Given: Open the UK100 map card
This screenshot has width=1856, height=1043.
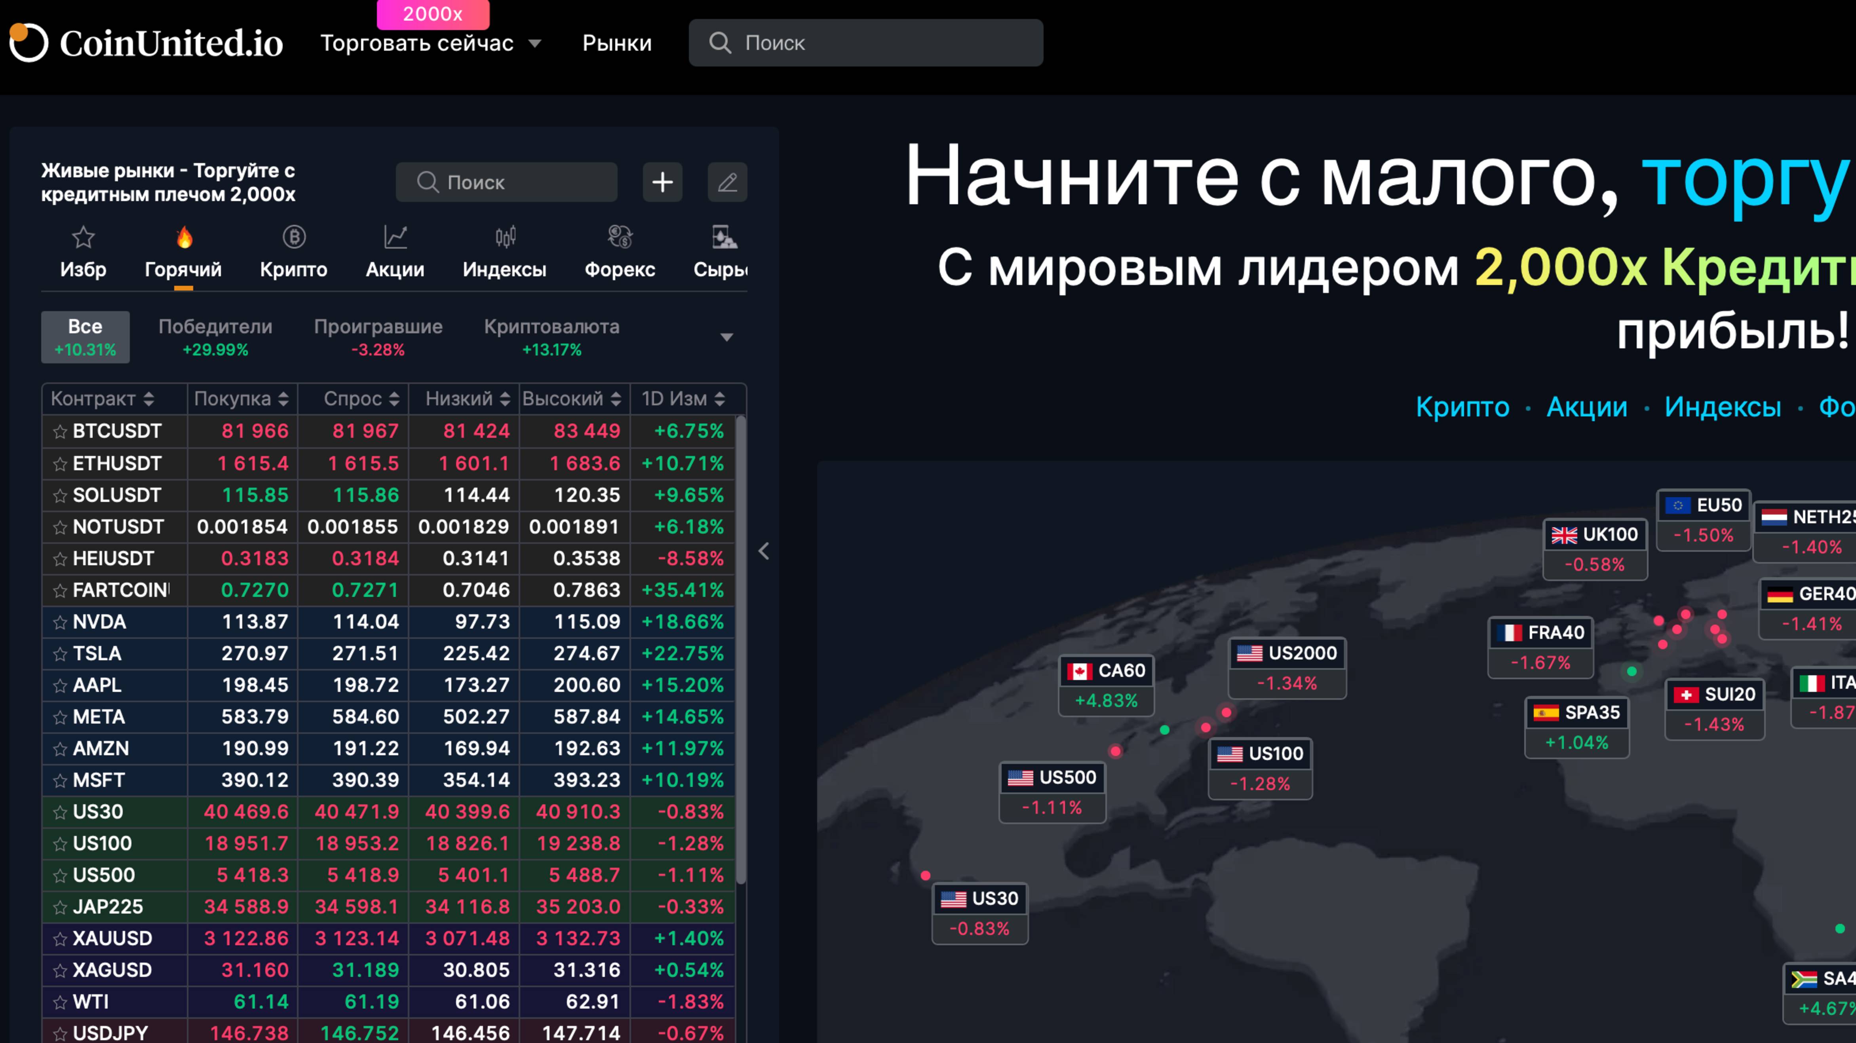Looking at the screenshot, I should (1594, 549).
